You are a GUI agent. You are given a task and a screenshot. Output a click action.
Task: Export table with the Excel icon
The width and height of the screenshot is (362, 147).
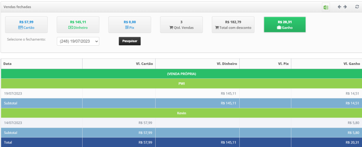326,8
